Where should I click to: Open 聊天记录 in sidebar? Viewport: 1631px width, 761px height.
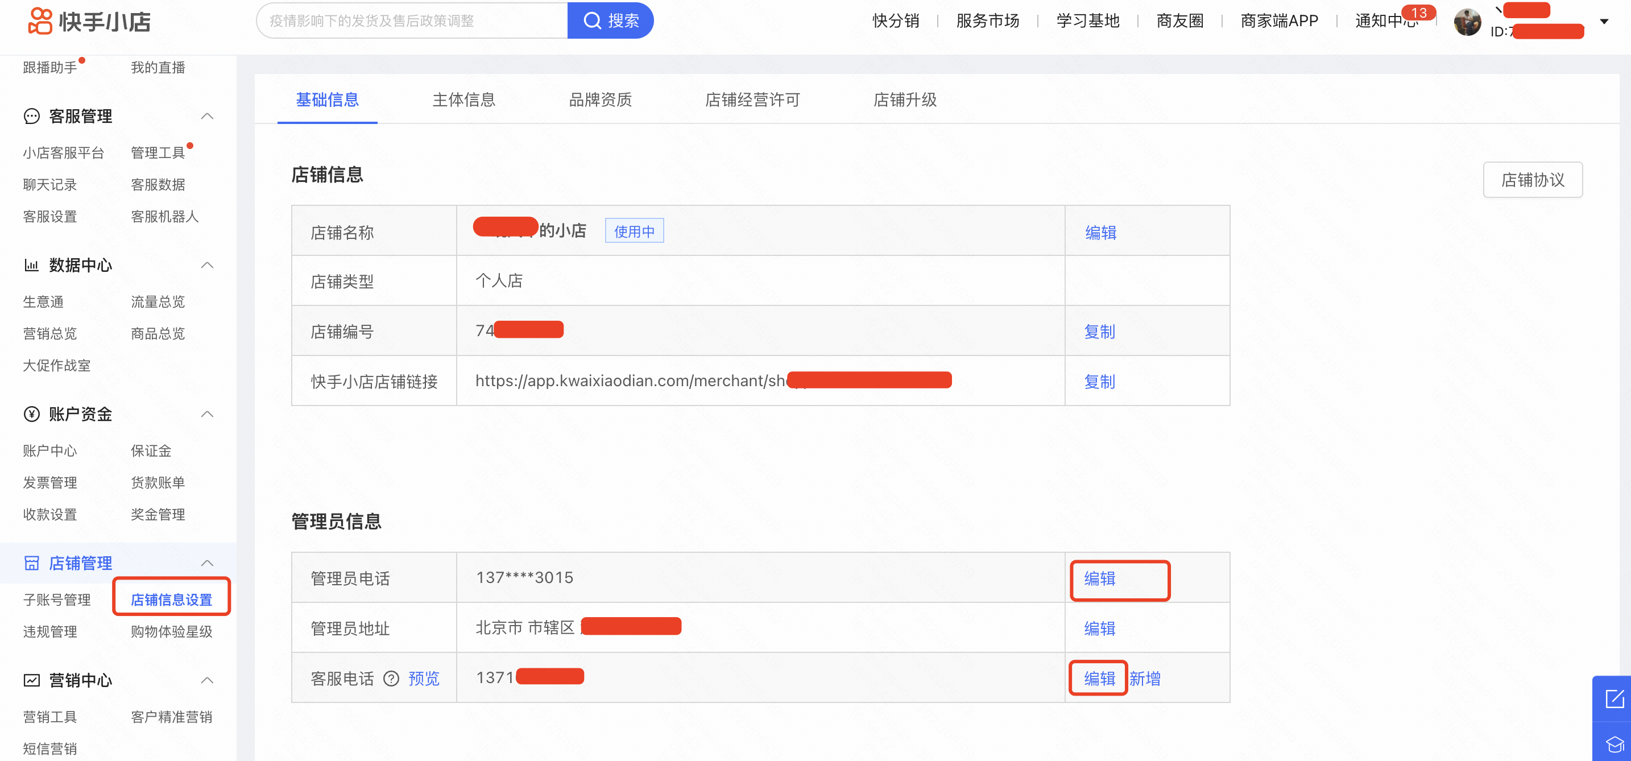tap(50, 185)
